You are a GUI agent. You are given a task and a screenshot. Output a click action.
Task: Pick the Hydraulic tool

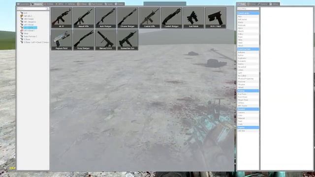248,26
